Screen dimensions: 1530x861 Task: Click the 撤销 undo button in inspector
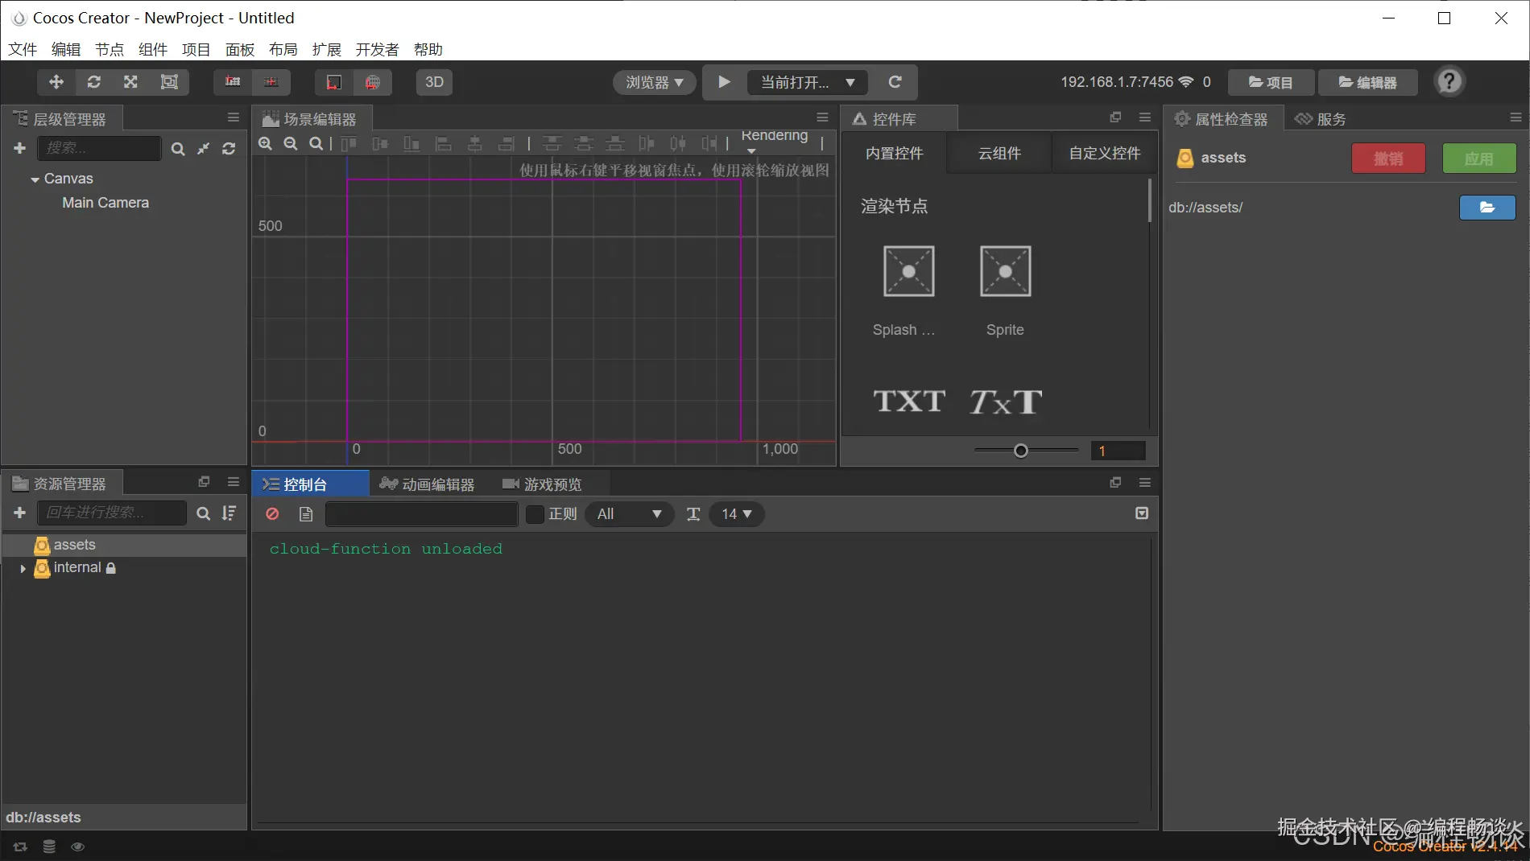pos(1387,158)
